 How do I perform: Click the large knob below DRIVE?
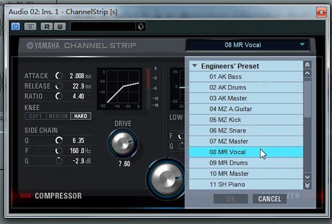(166, 179)
